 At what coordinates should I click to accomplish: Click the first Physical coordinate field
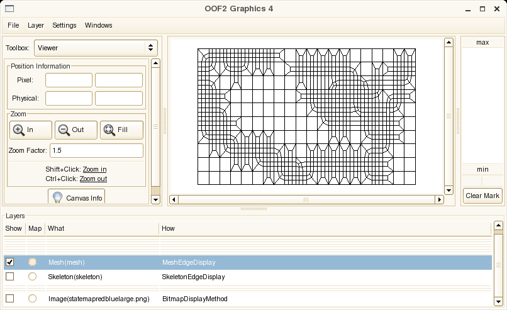(69, 98)
